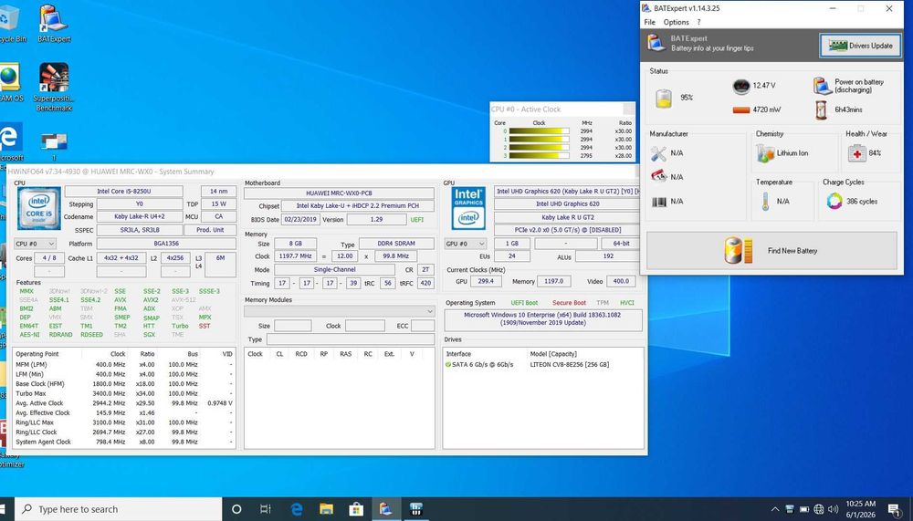Click the thermometer temperature icon

(765, 202)
